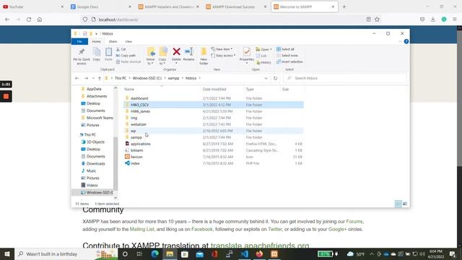Switch to the Home ribbon tab
This screenshot has height=260, width=462.
[x=96, y=42]
